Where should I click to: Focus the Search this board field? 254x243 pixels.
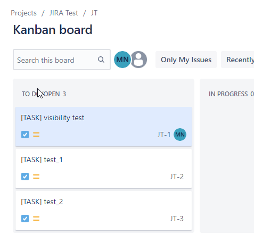coord(62,60)
